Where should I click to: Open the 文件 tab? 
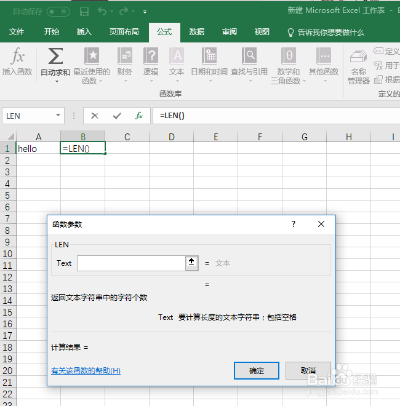coord(17,32)
